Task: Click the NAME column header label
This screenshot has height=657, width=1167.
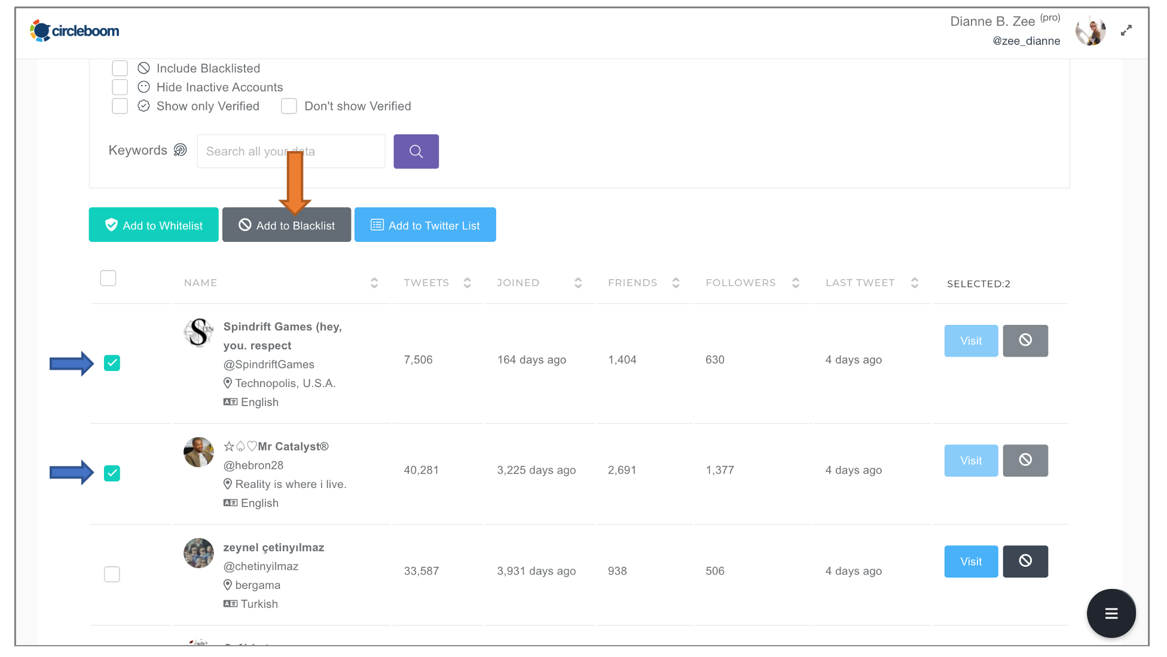Action: (x=200, y=283)
